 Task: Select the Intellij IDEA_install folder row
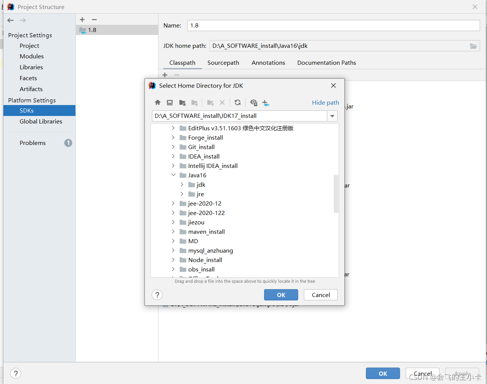click(x=244, y=166)
